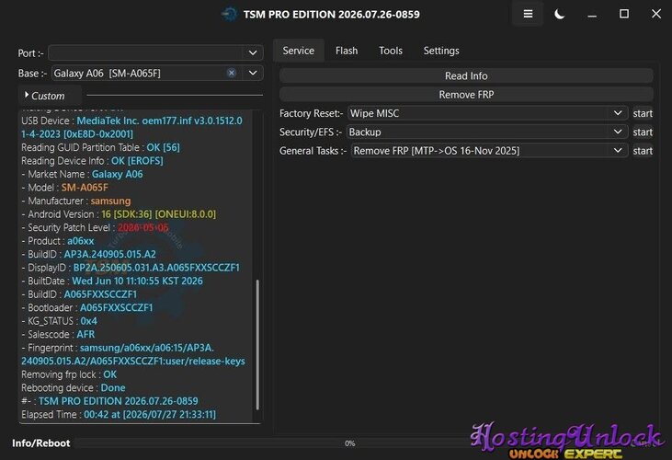This screenshot has width=672, height=460.
Task: Click the Model SM-A065F log line
Action: (64, 188)
